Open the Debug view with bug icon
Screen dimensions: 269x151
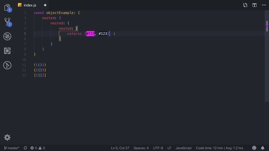8,36
